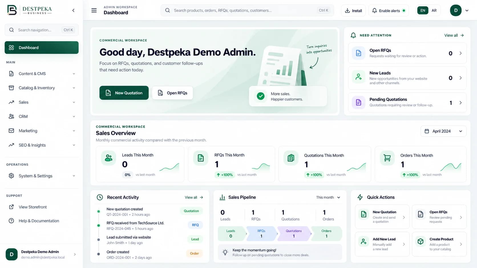Click the bell icon in Need Attention
The image size is (477, 268).
[x=353, y=35]
